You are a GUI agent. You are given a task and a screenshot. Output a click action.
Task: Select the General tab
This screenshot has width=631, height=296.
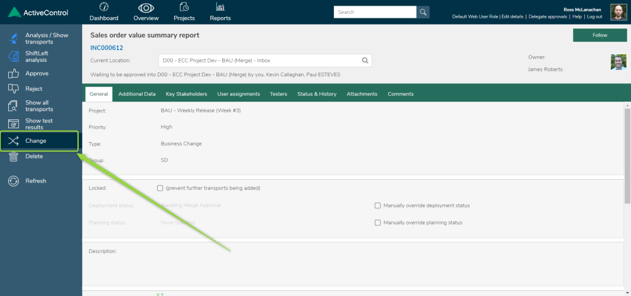98,94
